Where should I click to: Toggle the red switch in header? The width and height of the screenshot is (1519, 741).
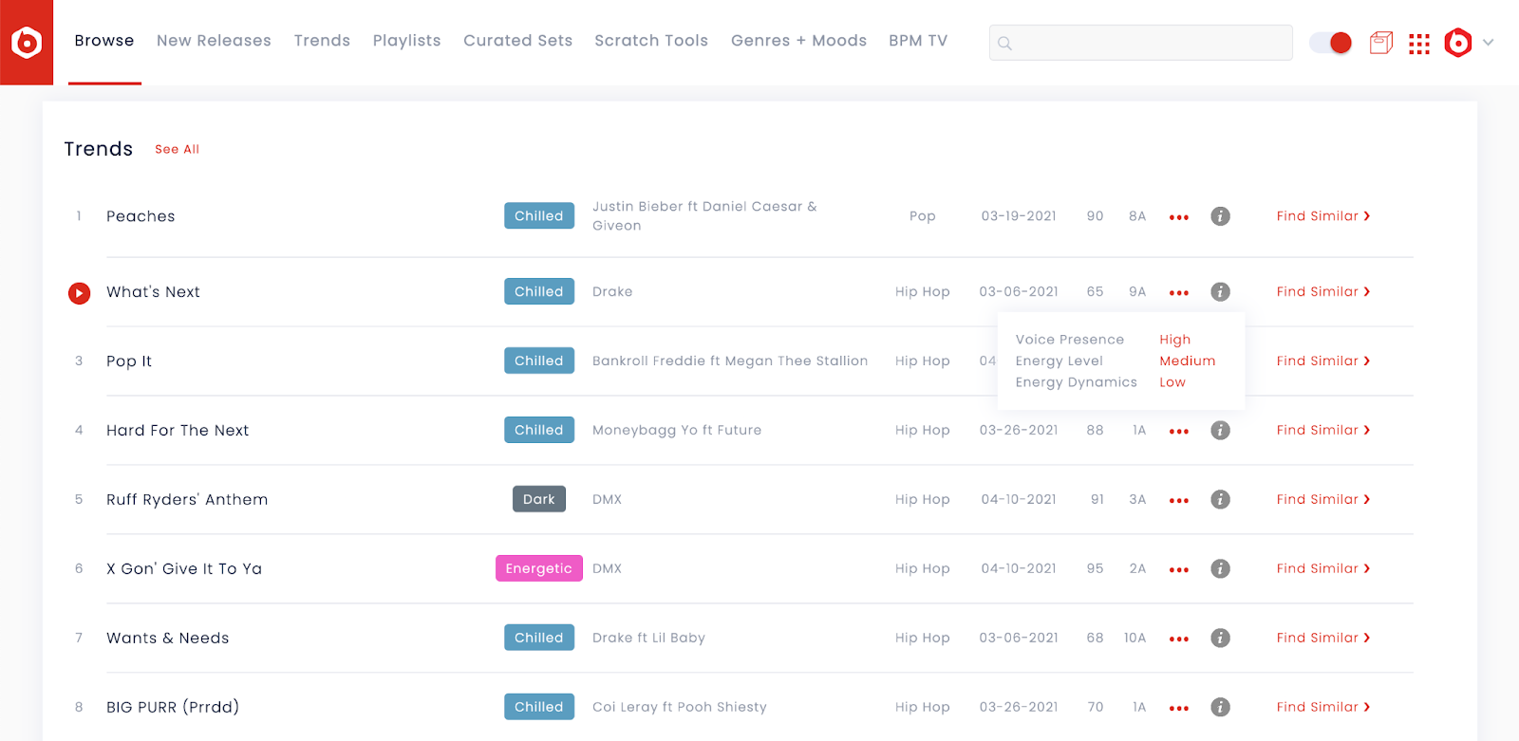point(1331,43)
